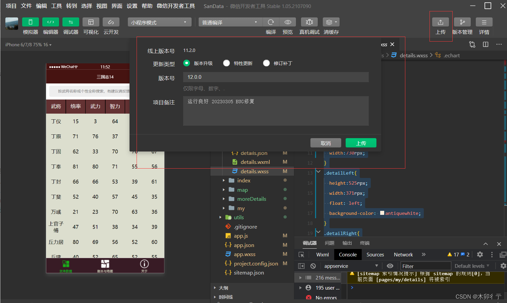The height and width of the screenshot is (303, 507).
Task: Expand the 大纲 outline section
Action: (x=215, y=288)
